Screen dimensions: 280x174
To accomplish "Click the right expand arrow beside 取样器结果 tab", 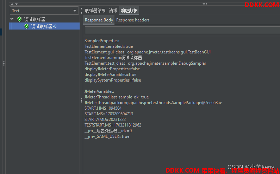I will [x=81, y=13].
